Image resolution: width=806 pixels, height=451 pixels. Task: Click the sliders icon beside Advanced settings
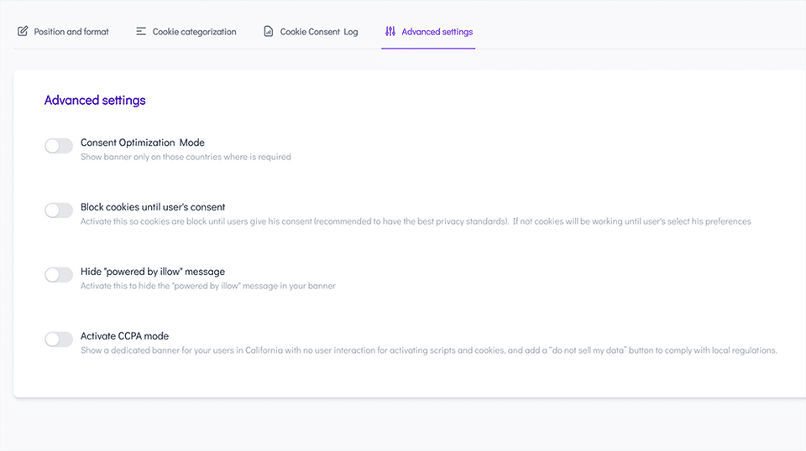pyautogui.click(x=390, y=32)
